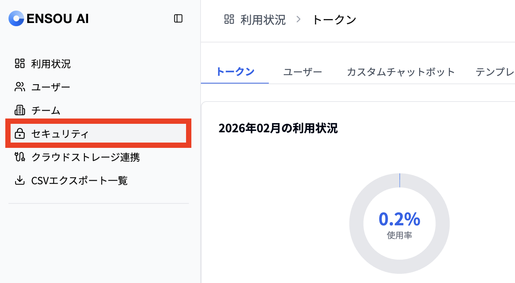Collapse sidebar with the panel toggle icon
This screenshot has height=283, width=515.
(178, 18)
